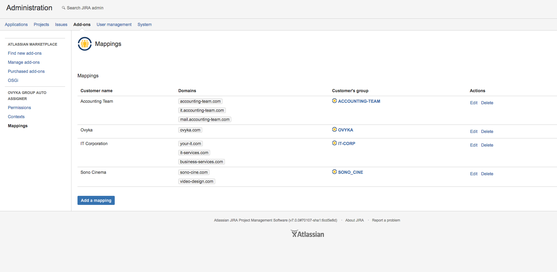Delete the Accounting Team mapping

[487, 103]
